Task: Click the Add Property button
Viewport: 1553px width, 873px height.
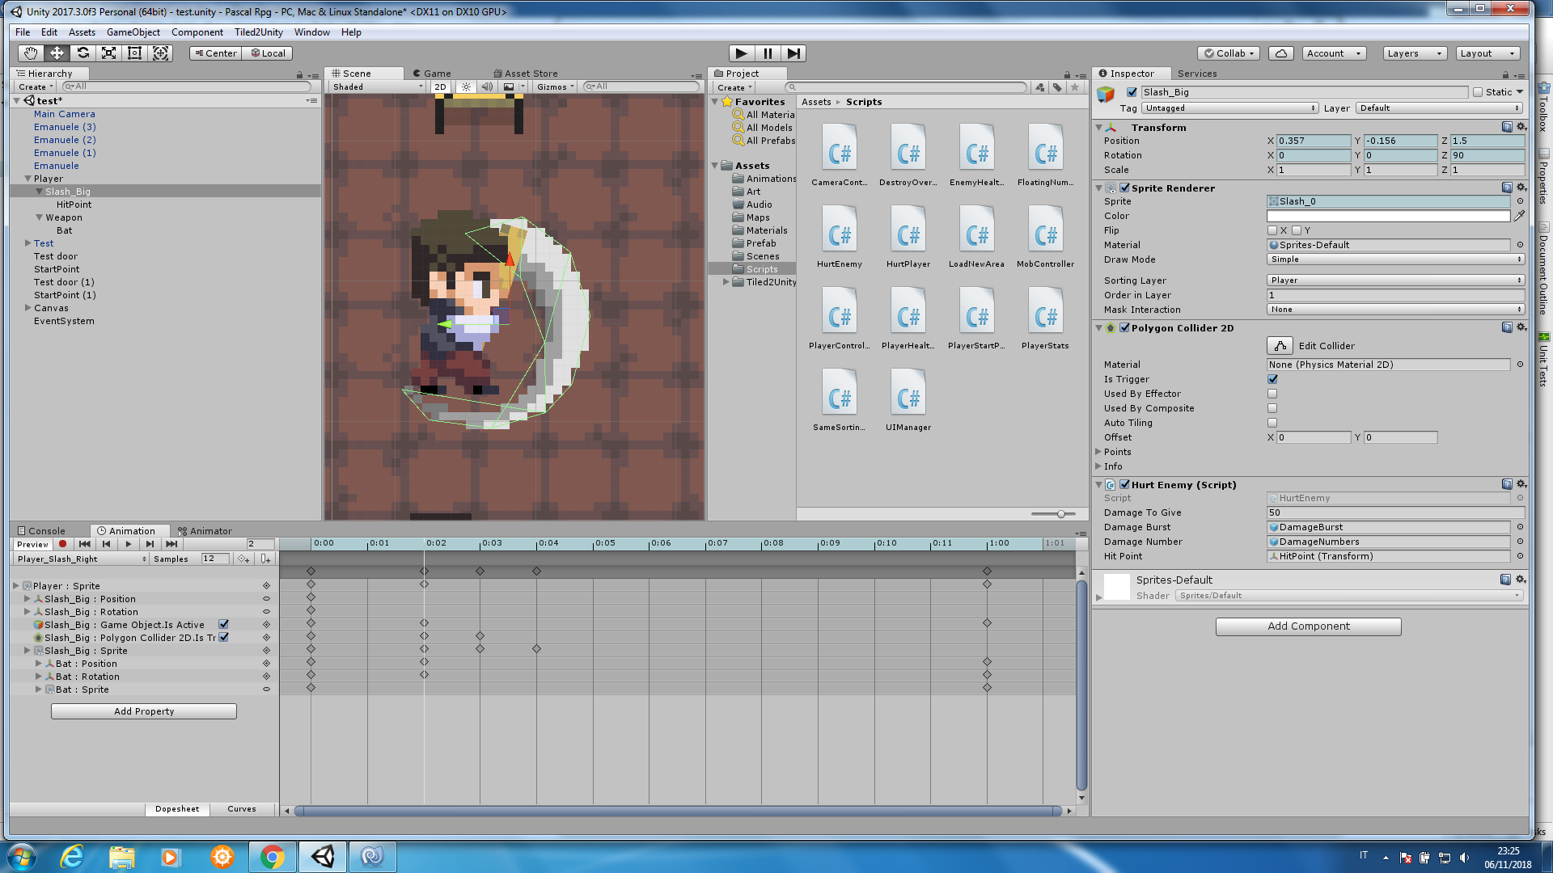Action: 144,711
